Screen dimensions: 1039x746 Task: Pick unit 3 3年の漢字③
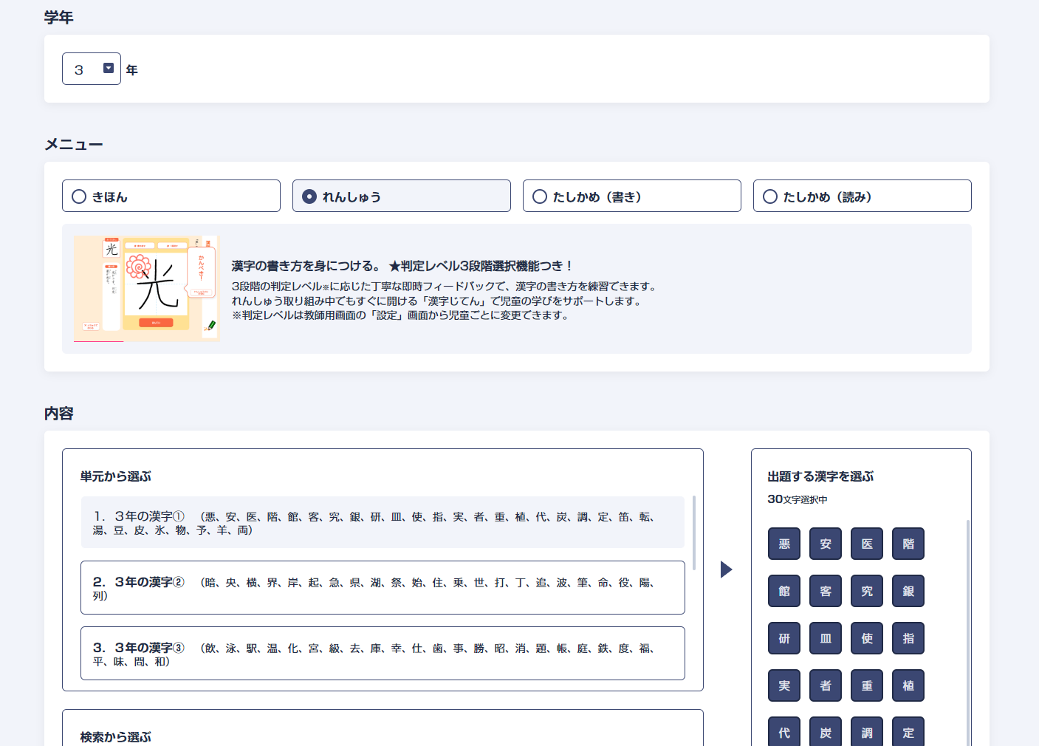383,654
